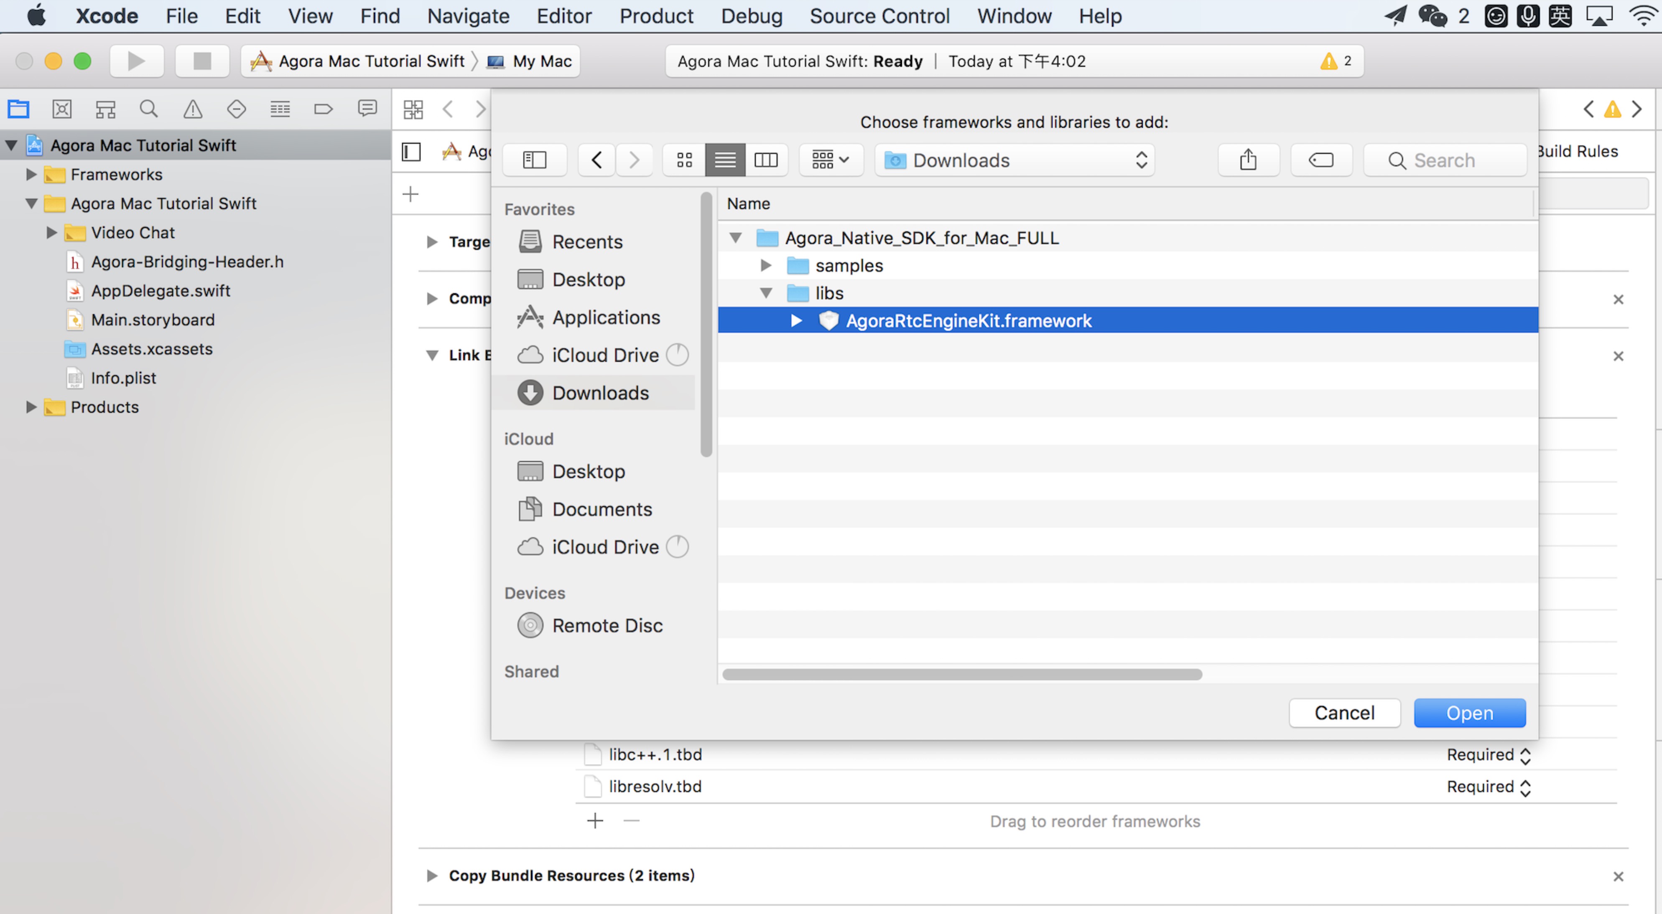The image size is (1662, 914).
Task: Add build phase plus button
Action: 411,194
